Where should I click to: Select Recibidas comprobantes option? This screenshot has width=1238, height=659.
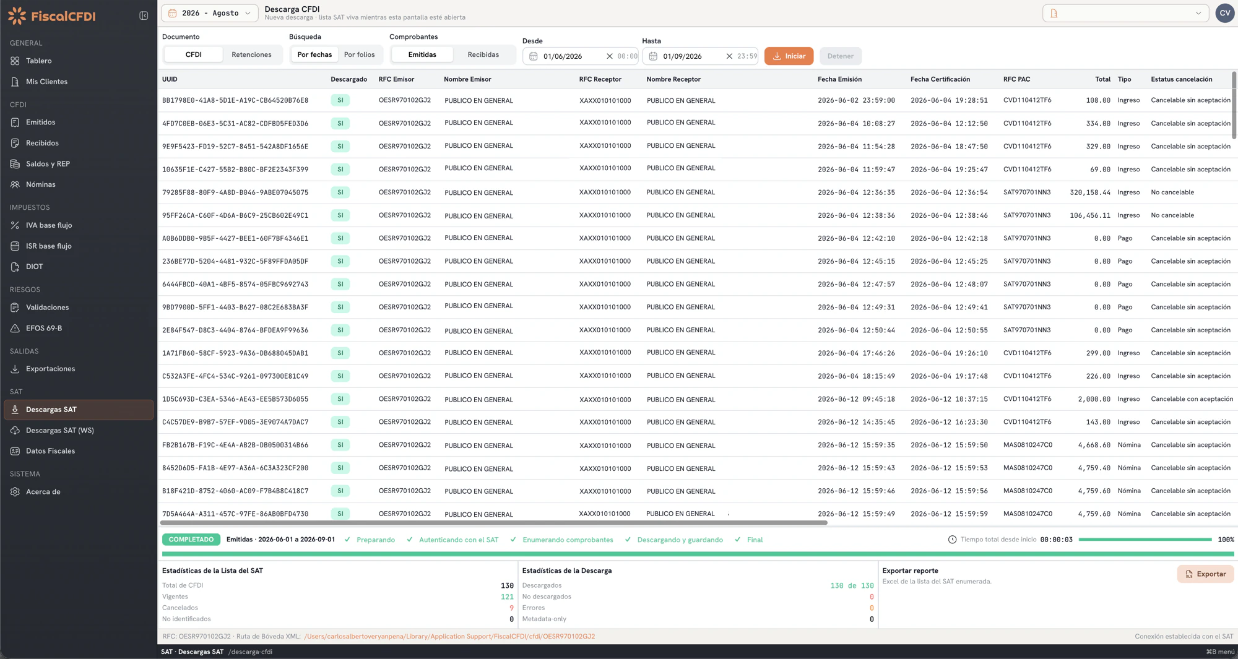tap(483, 54)
